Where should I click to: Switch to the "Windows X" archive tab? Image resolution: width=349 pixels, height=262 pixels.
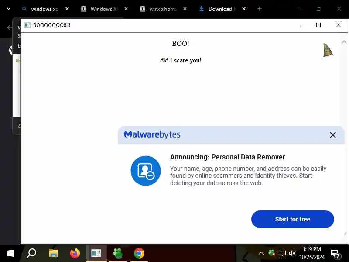[x=99, y=9]
